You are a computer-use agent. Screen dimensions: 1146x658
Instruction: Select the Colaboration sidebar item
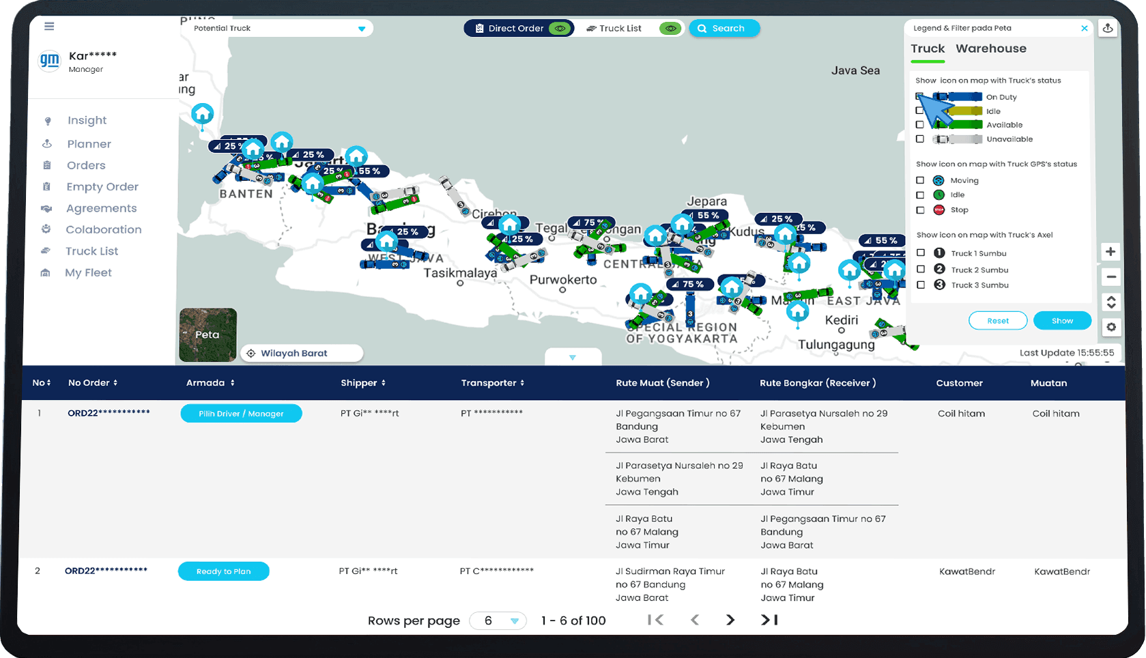click(103, 229)
